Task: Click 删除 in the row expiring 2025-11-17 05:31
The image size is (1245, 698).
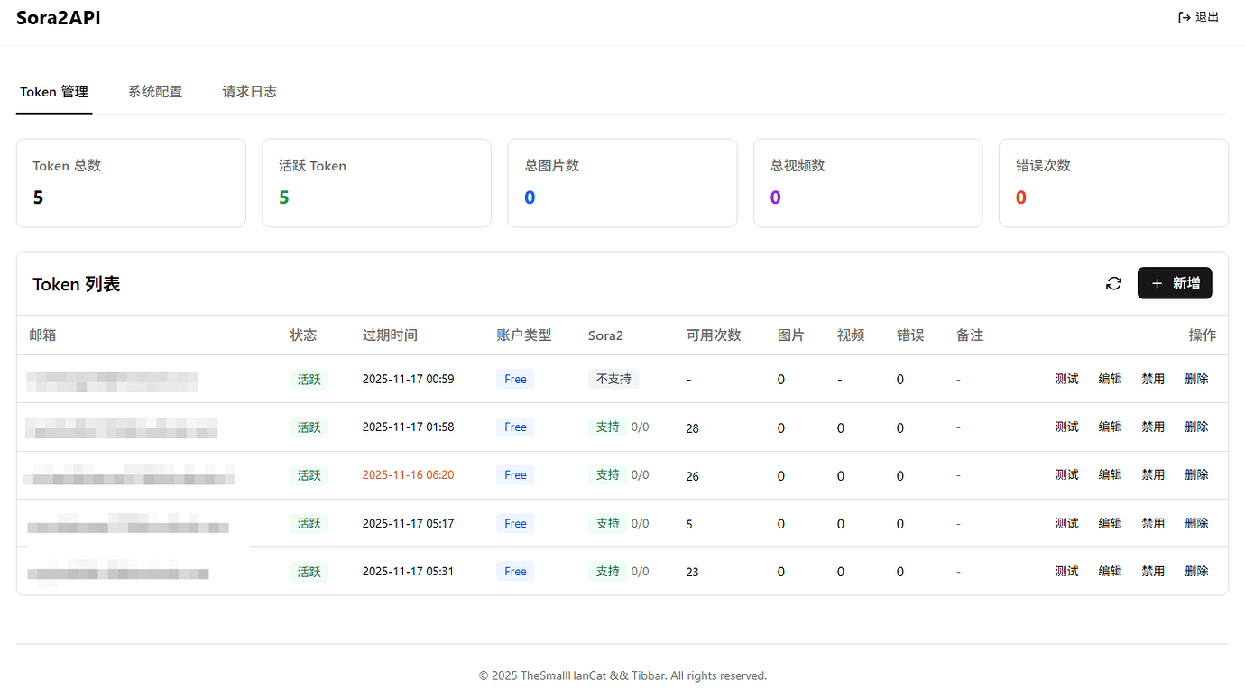Action: click(x=1196, y=571)
